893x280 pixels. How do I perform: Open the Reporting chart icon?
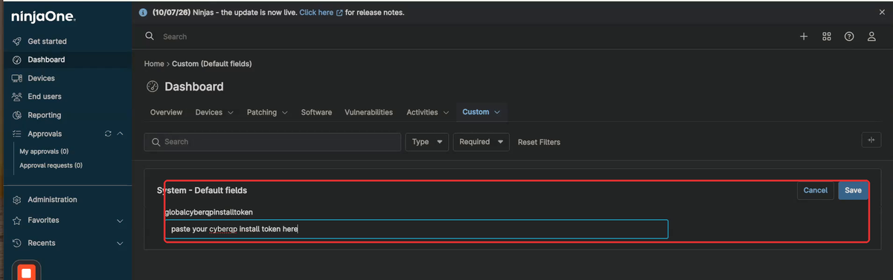[x=16, y=115]
